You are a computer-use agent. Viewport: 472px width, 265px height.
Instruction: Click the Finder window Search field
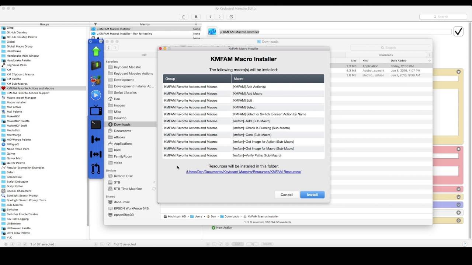[x=391, y=47]
